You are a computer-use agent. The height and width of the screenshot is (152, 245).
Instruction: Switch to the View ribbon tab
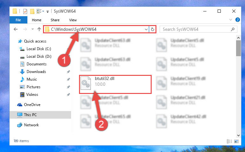tap(73, 20)
